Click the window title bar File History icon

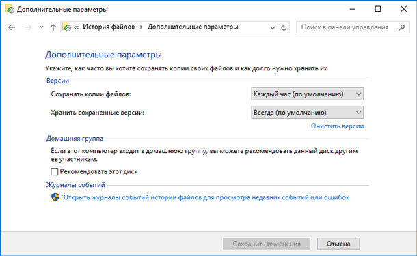10,9
